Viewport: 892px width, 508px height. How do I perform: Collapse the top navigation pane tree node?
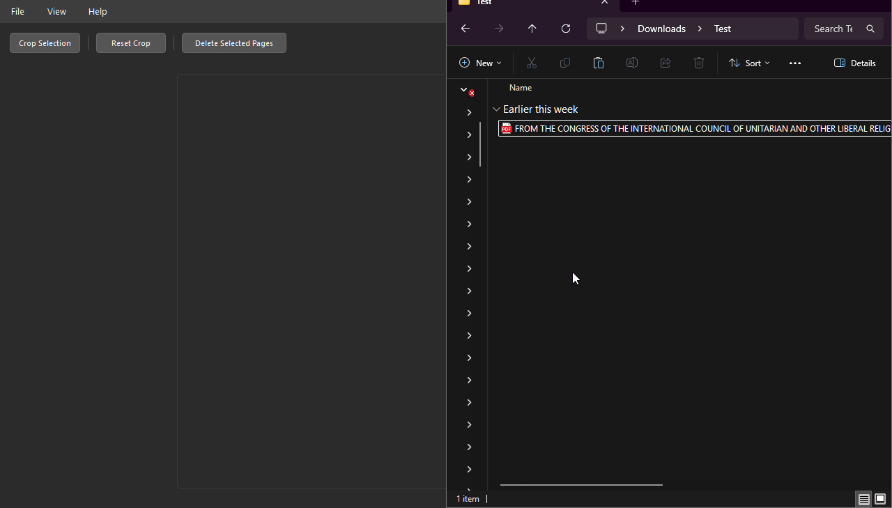463,90
